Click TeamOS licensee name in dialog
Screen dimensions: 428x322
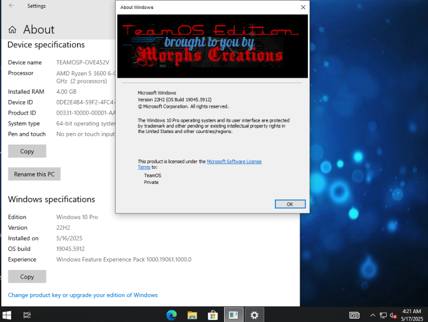click(x=153, y=176)
